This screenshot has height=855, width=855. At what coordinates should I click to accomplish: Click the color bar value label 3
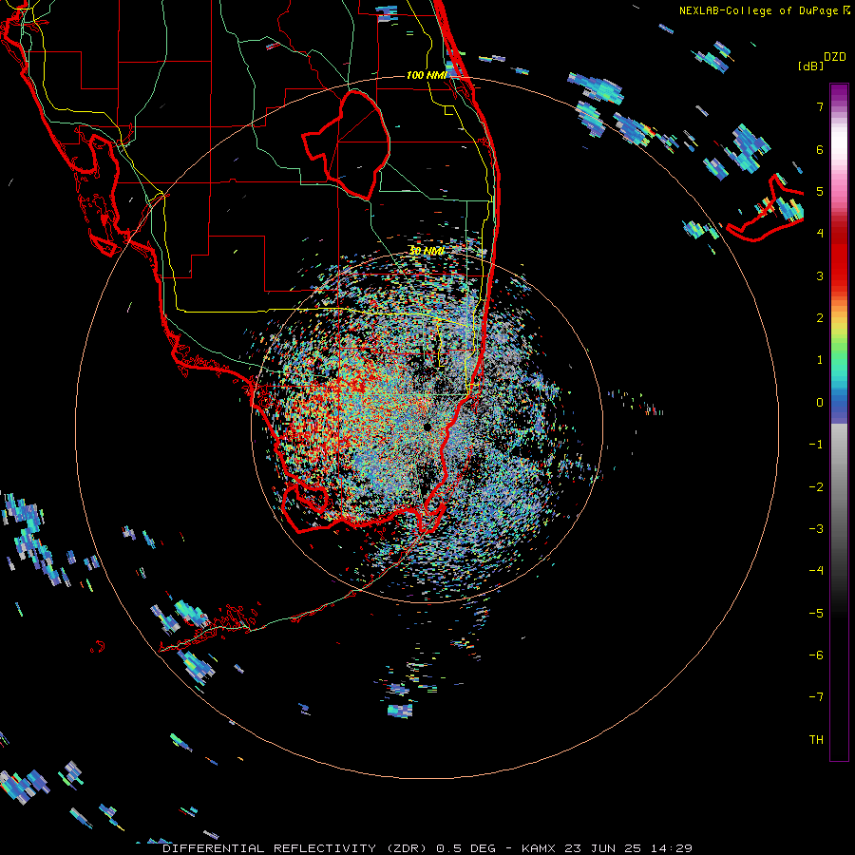820,275
